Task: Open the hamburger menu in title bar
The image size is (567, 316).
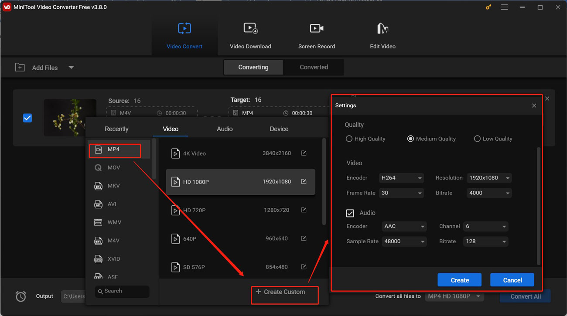Action: point(504,7)
